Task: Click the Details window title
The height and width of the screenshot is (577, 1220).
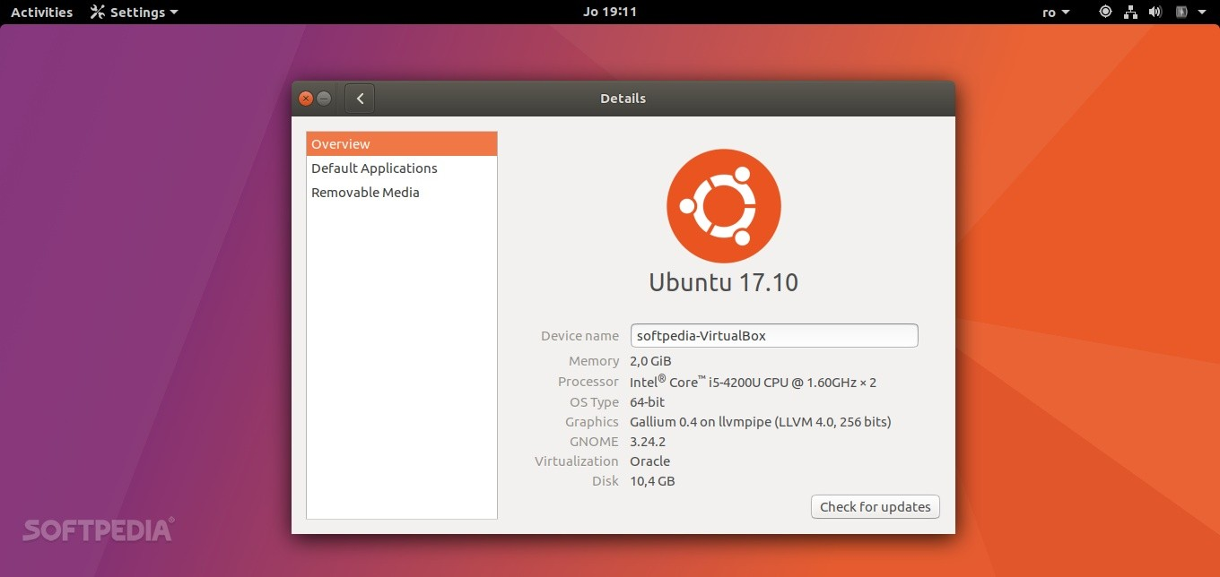Action: [x=623, y=99]
